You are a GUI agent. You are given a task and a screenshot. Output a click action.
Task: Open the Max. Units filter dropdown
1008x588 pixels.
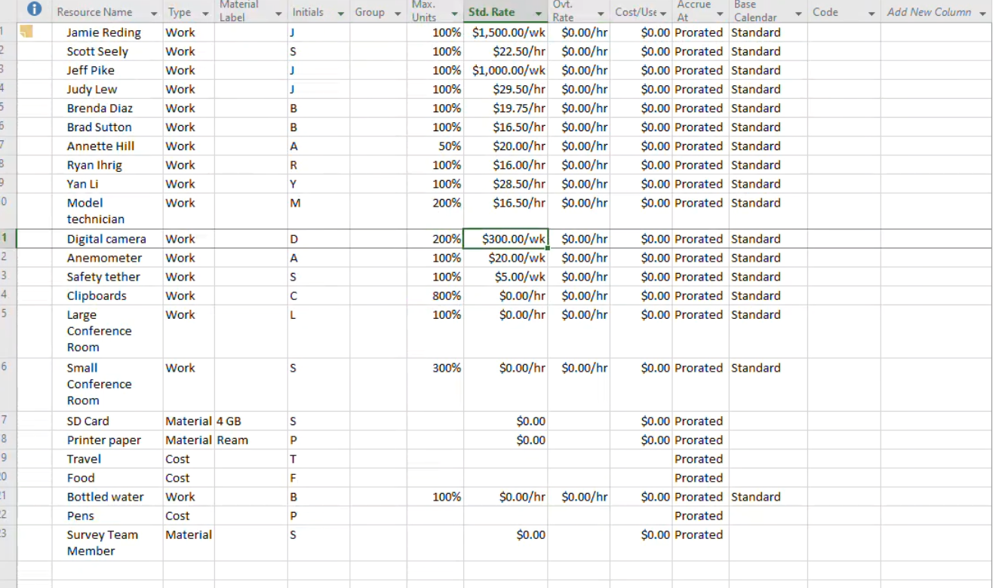click(456, 12)
